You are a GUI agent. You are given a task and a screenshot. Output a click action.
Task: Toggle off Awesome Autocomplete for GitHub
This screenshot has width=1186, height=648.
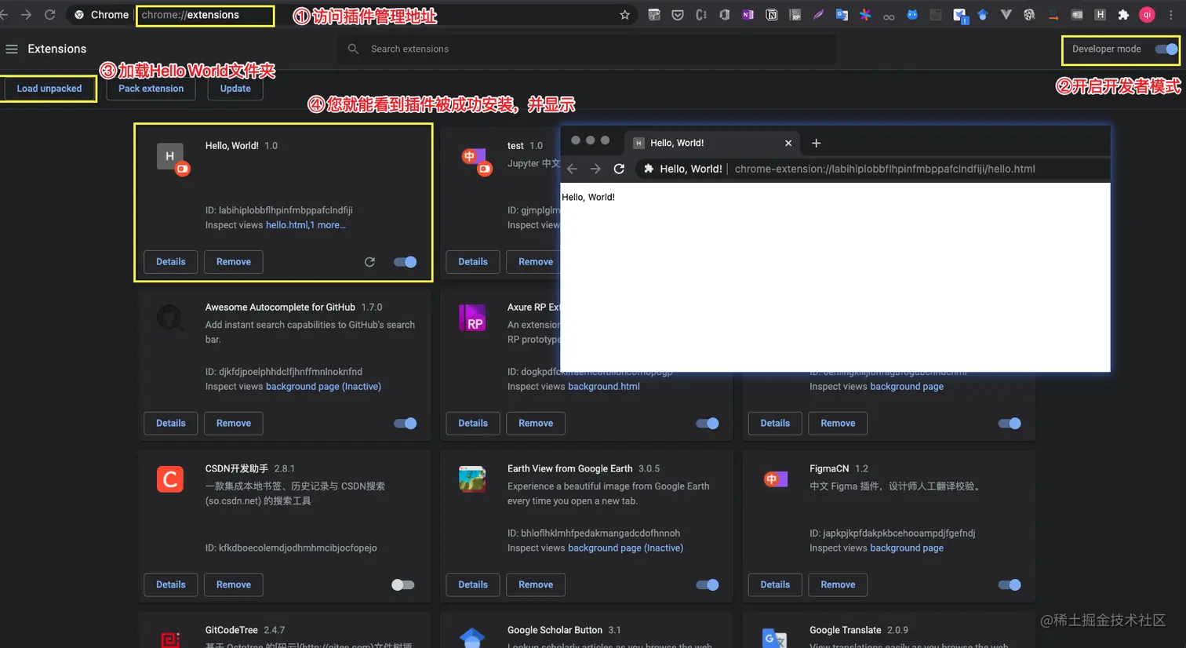[x=405, y=424]
